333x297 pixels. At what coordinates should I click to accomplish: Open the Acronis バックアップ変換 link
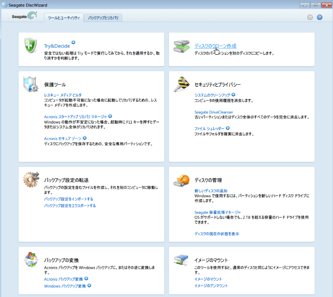click(64, 279)
